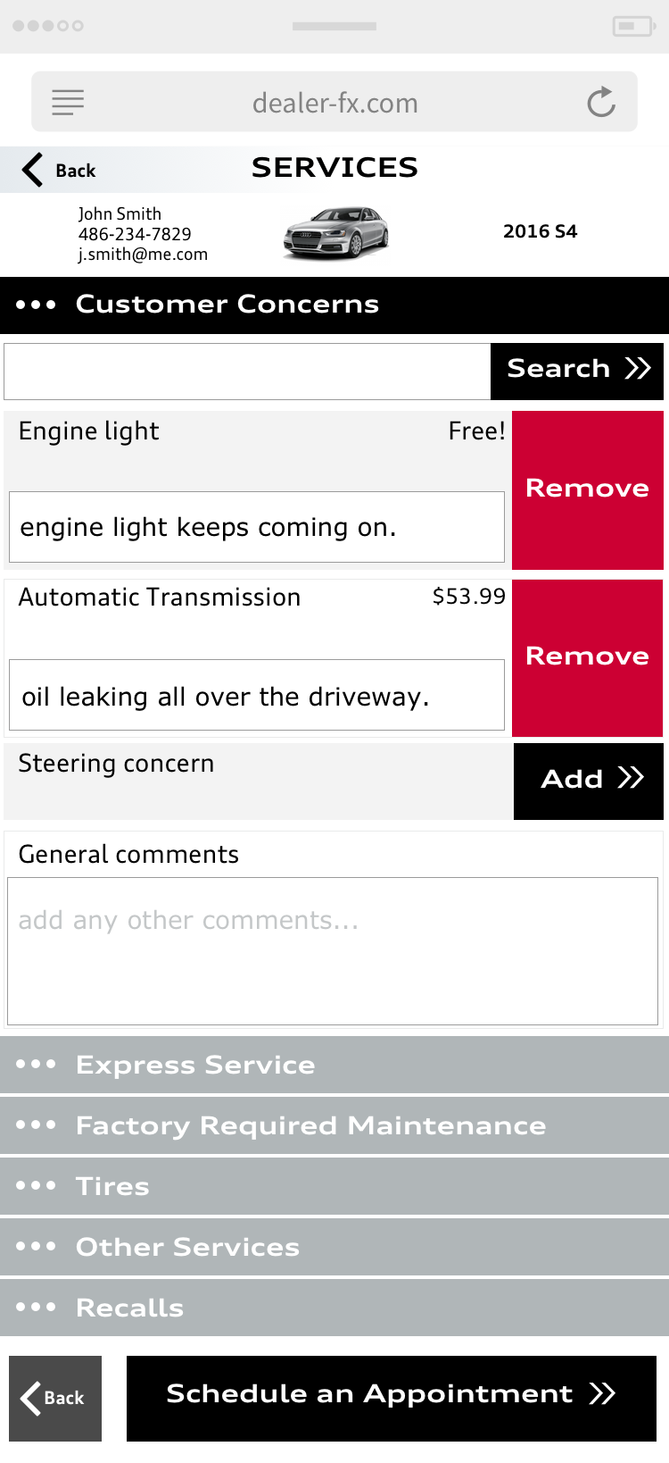The image size is (669, 1463).
Task: Reload the dealer-fx.com page
Action: point(602,102)
